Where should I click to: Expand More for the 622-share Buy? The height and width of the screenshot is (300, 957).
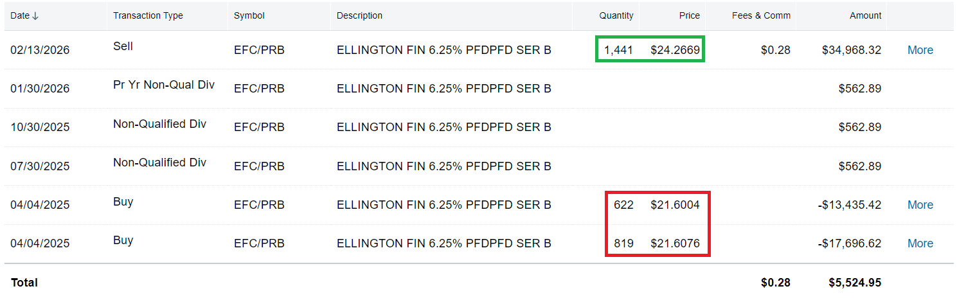tap(920, 205)
